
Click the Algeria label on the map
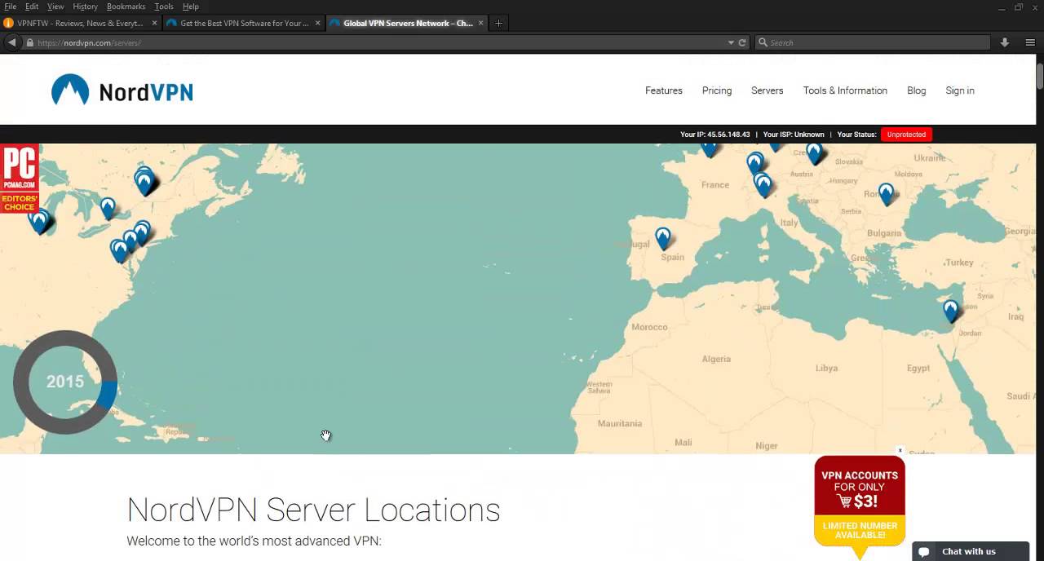pyautogui.click(x=717, y=359)
